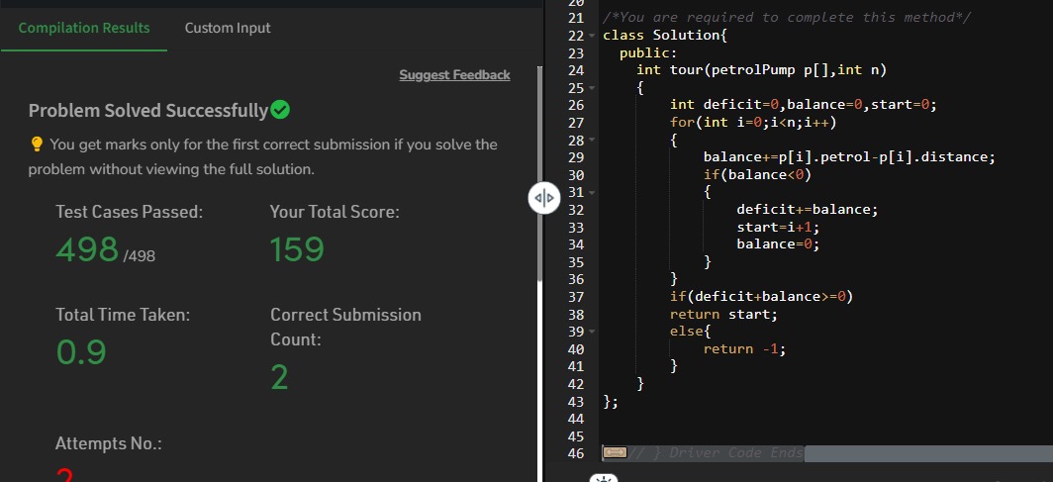Click the 'Total Time Taken:' label
Viewport: 1053px width, 482px height.
tap(123, 315)
